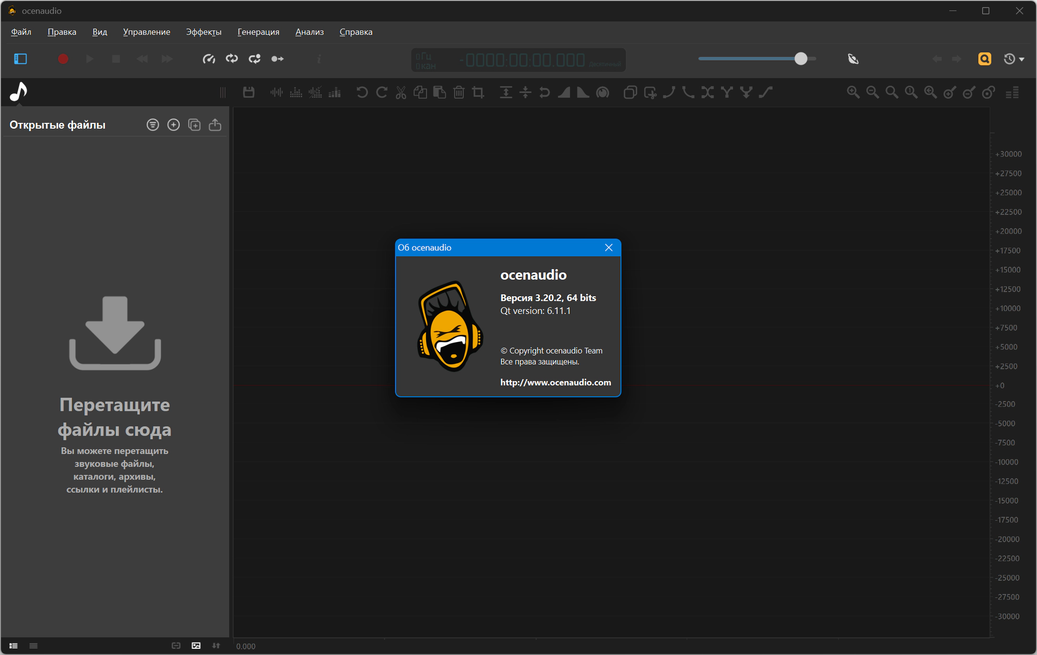Viewport: 1037px width, 655px height.
Task: Click the navigate back arrow
Action: pyautogui.click(x=937, y=59)
